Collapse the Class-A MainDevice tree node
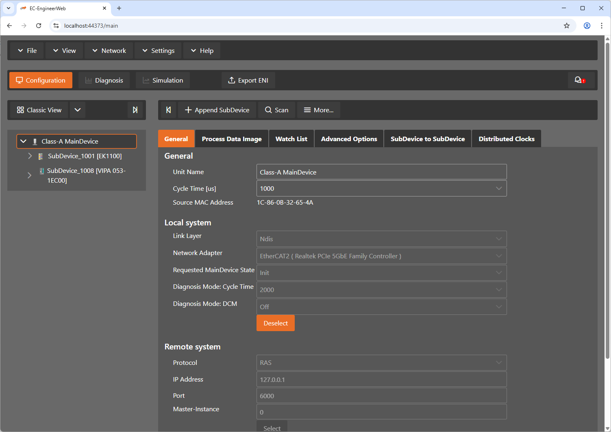 pos(23,141)
